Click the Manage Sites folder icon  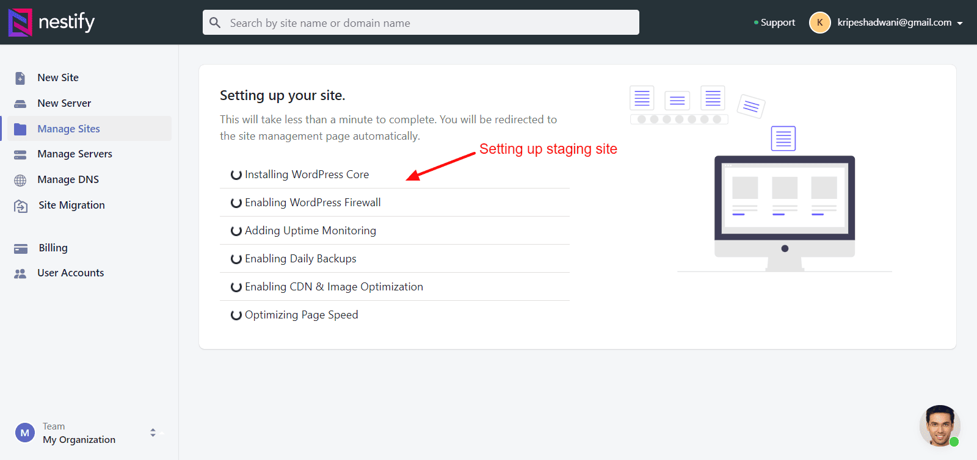(x=20, y=129)
